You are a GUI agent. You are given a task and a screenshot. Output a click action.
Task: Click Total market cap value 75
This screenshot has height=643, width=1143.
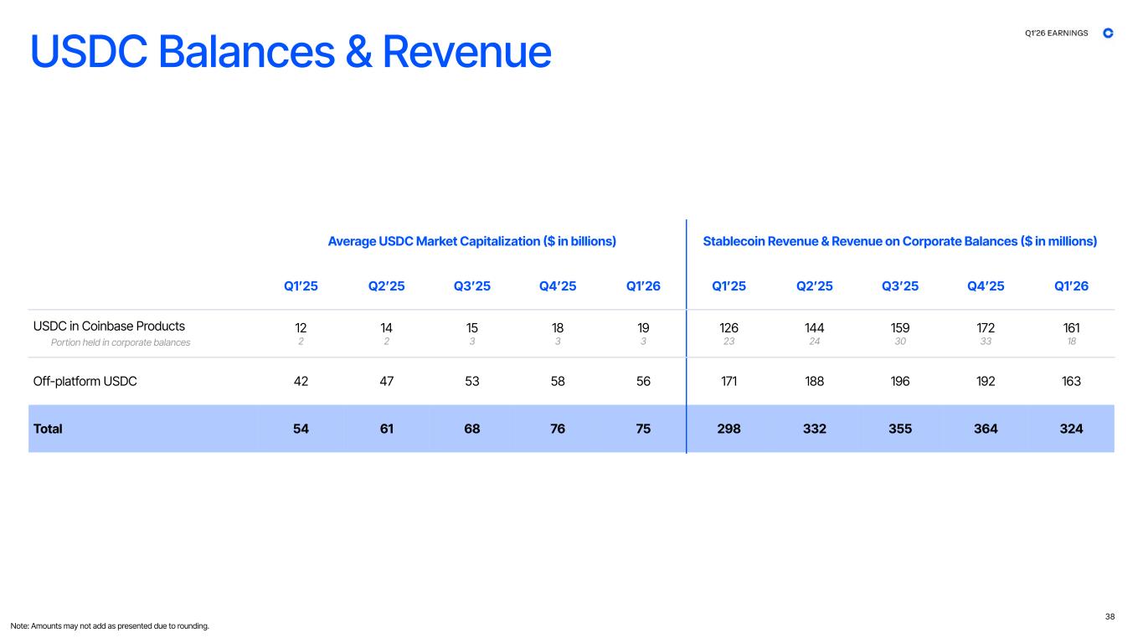(x=643, y=429)
